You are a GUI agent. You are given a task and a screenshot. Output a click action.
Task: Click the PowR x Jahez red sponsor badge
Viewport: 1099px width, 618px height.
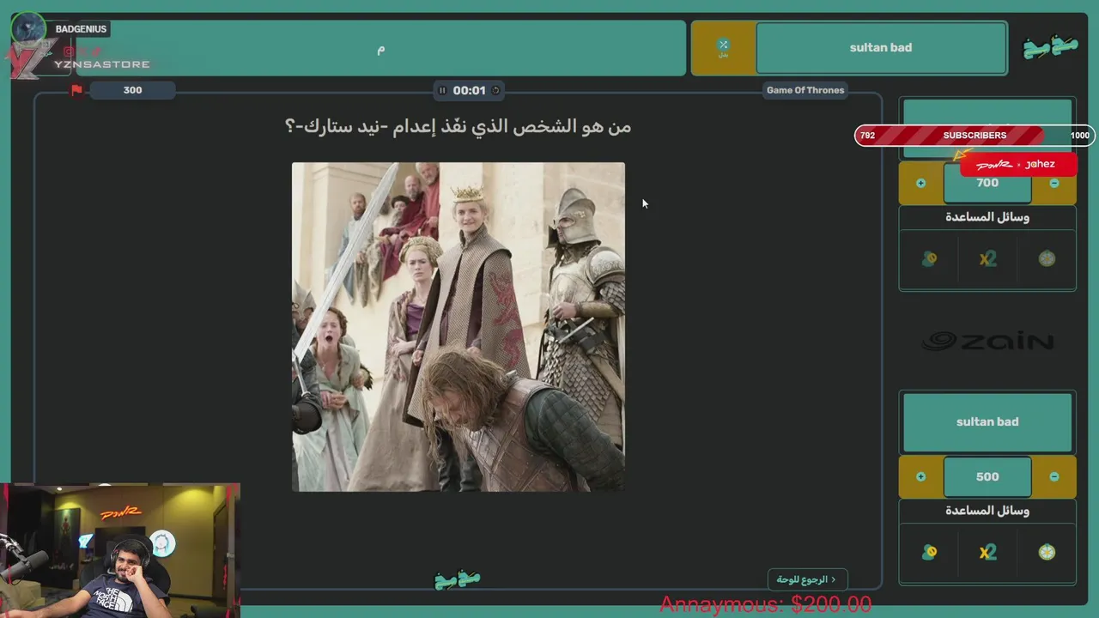[x=1018, y=164]
